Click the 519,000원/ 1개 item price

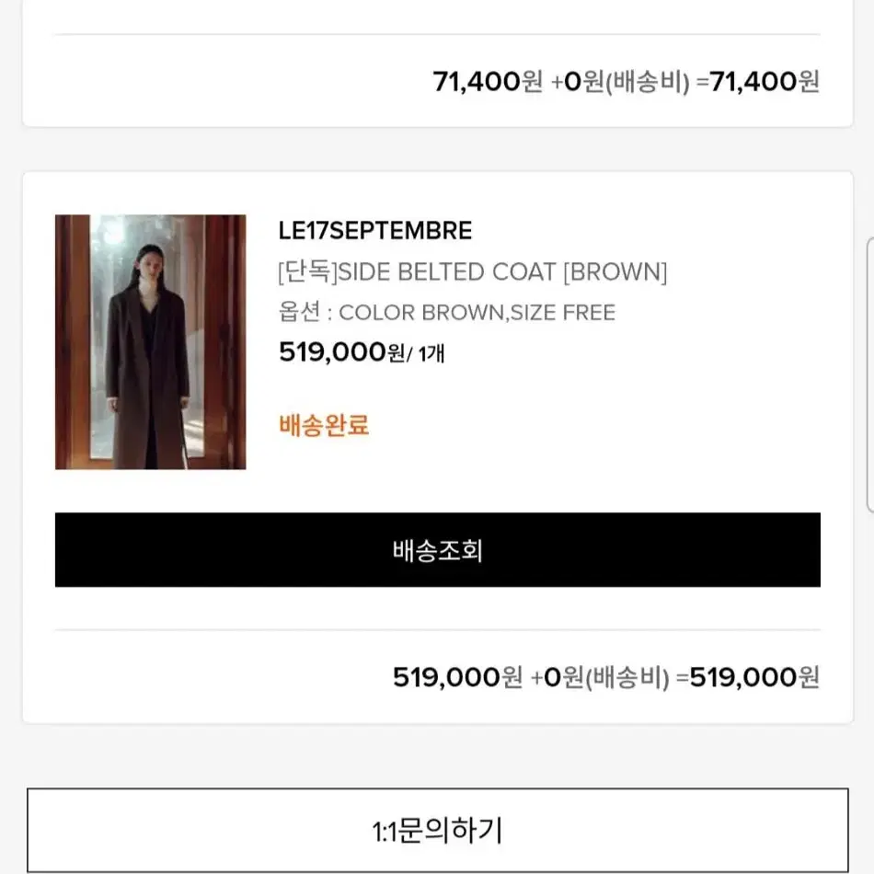click(362, 352)
